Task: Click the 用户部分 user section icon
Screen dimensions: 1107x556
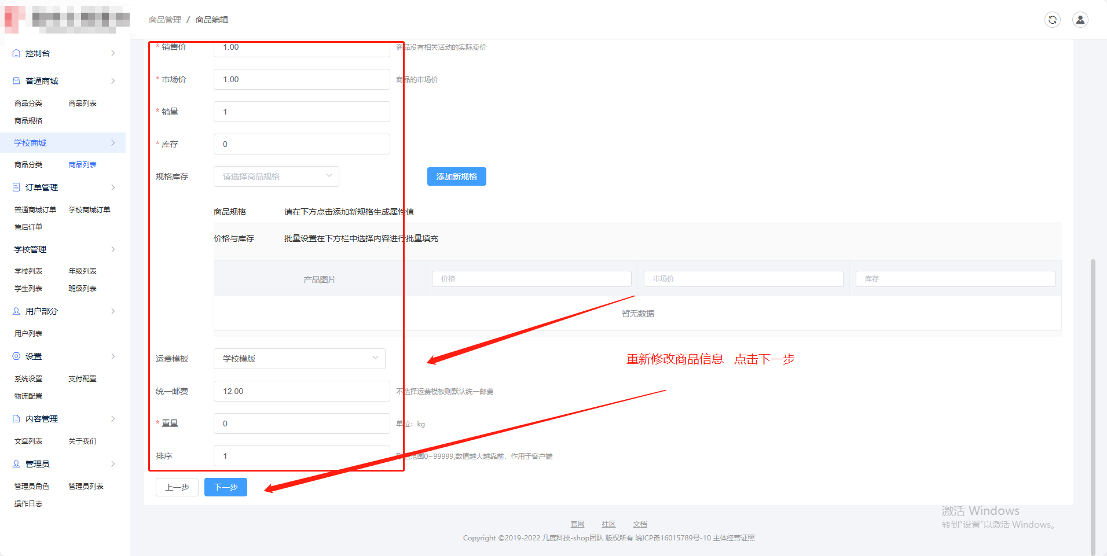Action: (x=16, y=311)
